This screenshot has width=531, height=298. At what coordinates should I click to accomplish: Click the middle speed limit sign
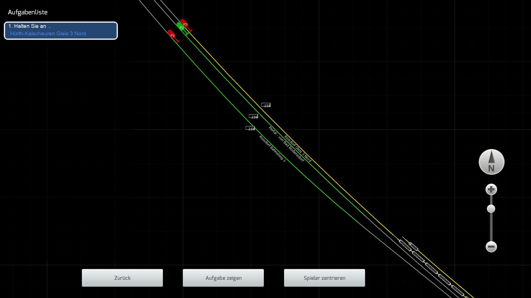[x=253, y=116]
